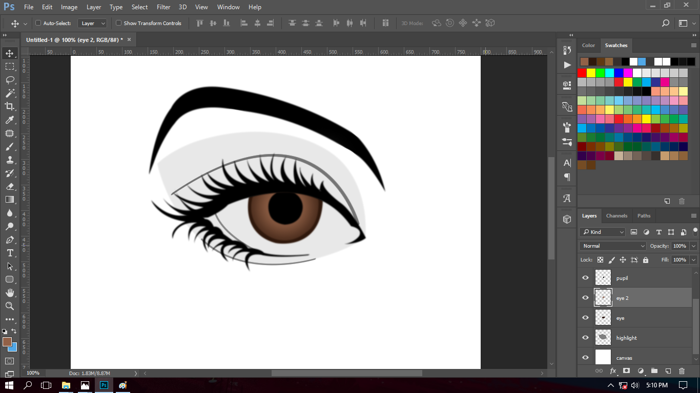Open the Character panel icon

(x=567, y=163)
